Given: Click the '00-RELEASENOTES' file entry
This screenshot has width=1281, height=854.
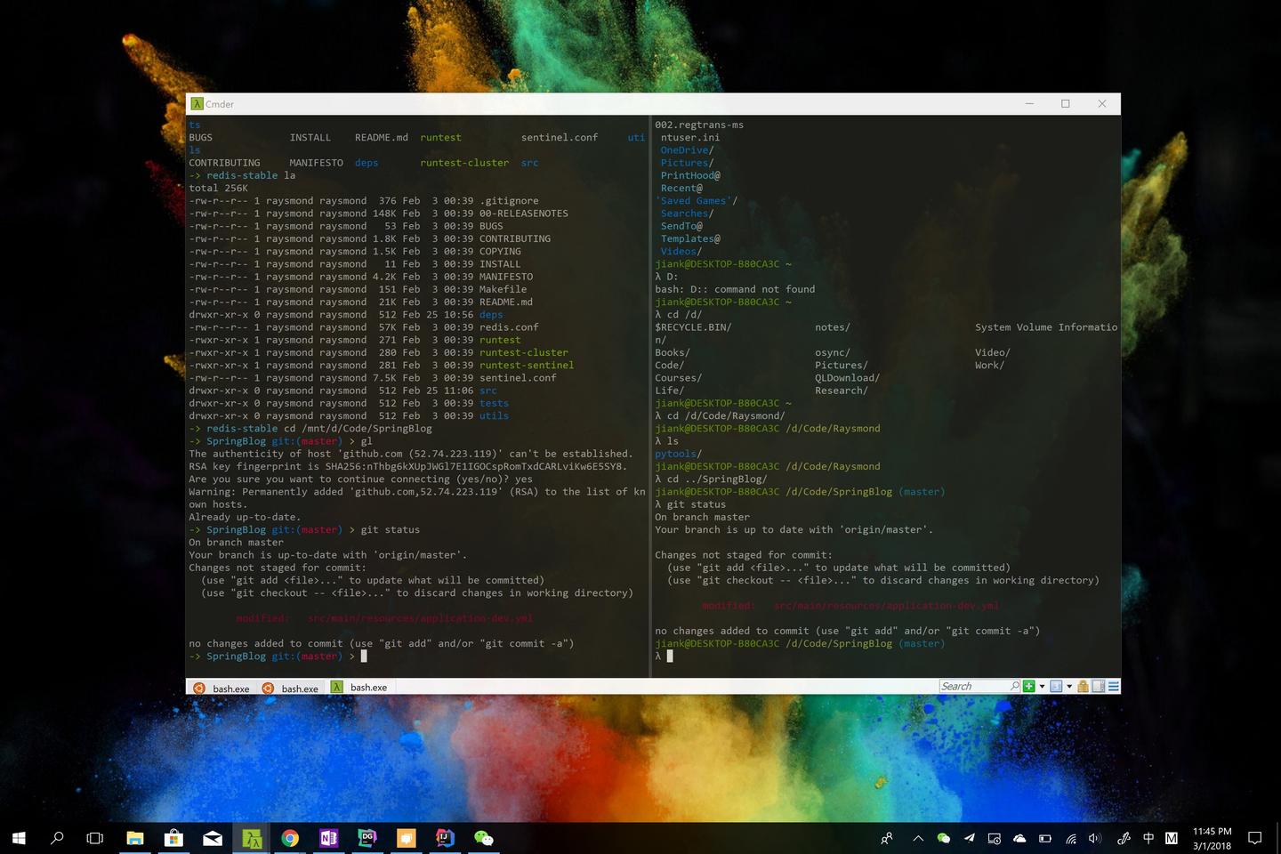Looking at the screenshot, I should click(x=524, y=213).
